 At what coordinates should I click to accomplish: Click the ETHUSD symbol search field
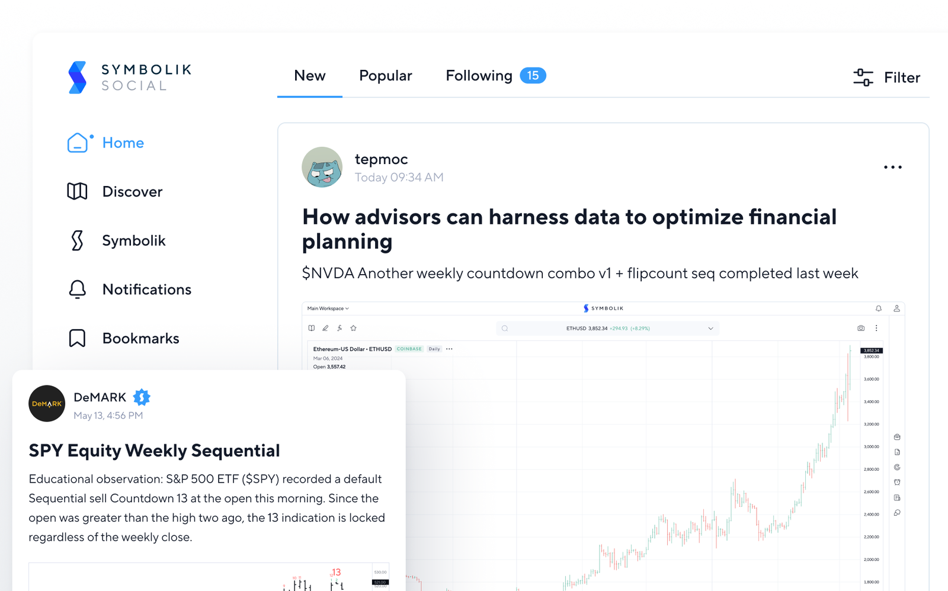coord(607,328)
